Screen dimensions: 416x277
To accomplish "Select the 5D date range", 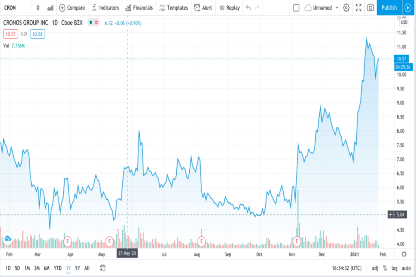I will pos(17,268).
